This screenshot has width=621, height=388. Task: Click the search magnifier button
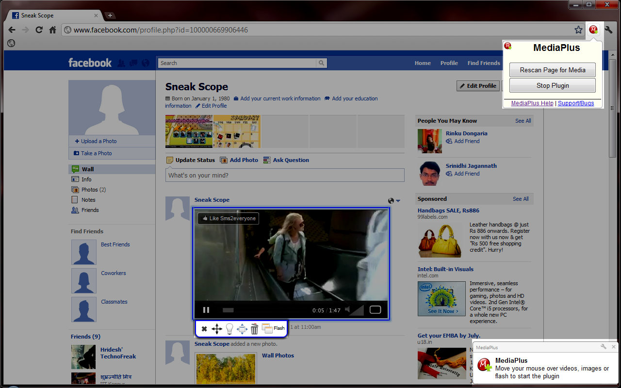pos(321,63)
